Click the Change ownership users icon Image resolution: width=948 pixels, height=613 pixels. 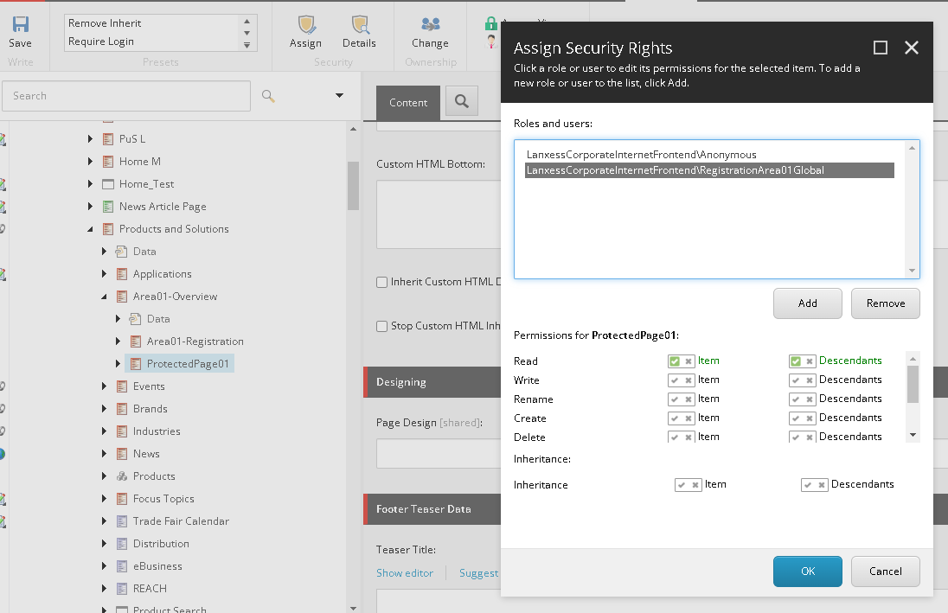[431, 24]
